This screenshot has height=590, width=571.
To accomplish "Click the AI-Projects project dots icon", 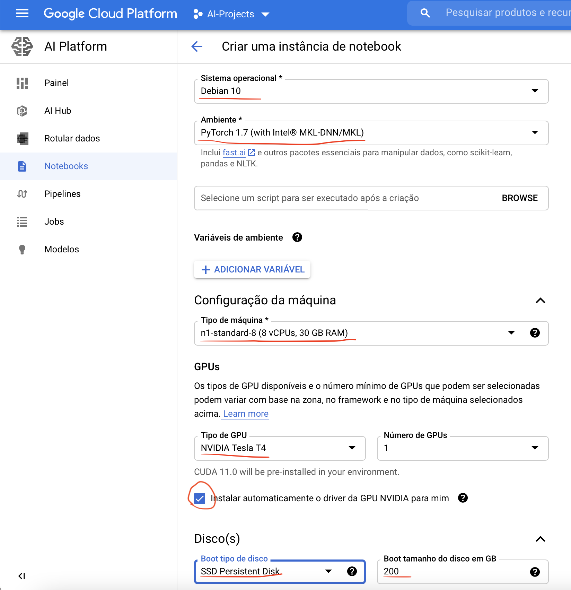I will tap(198, 14).
